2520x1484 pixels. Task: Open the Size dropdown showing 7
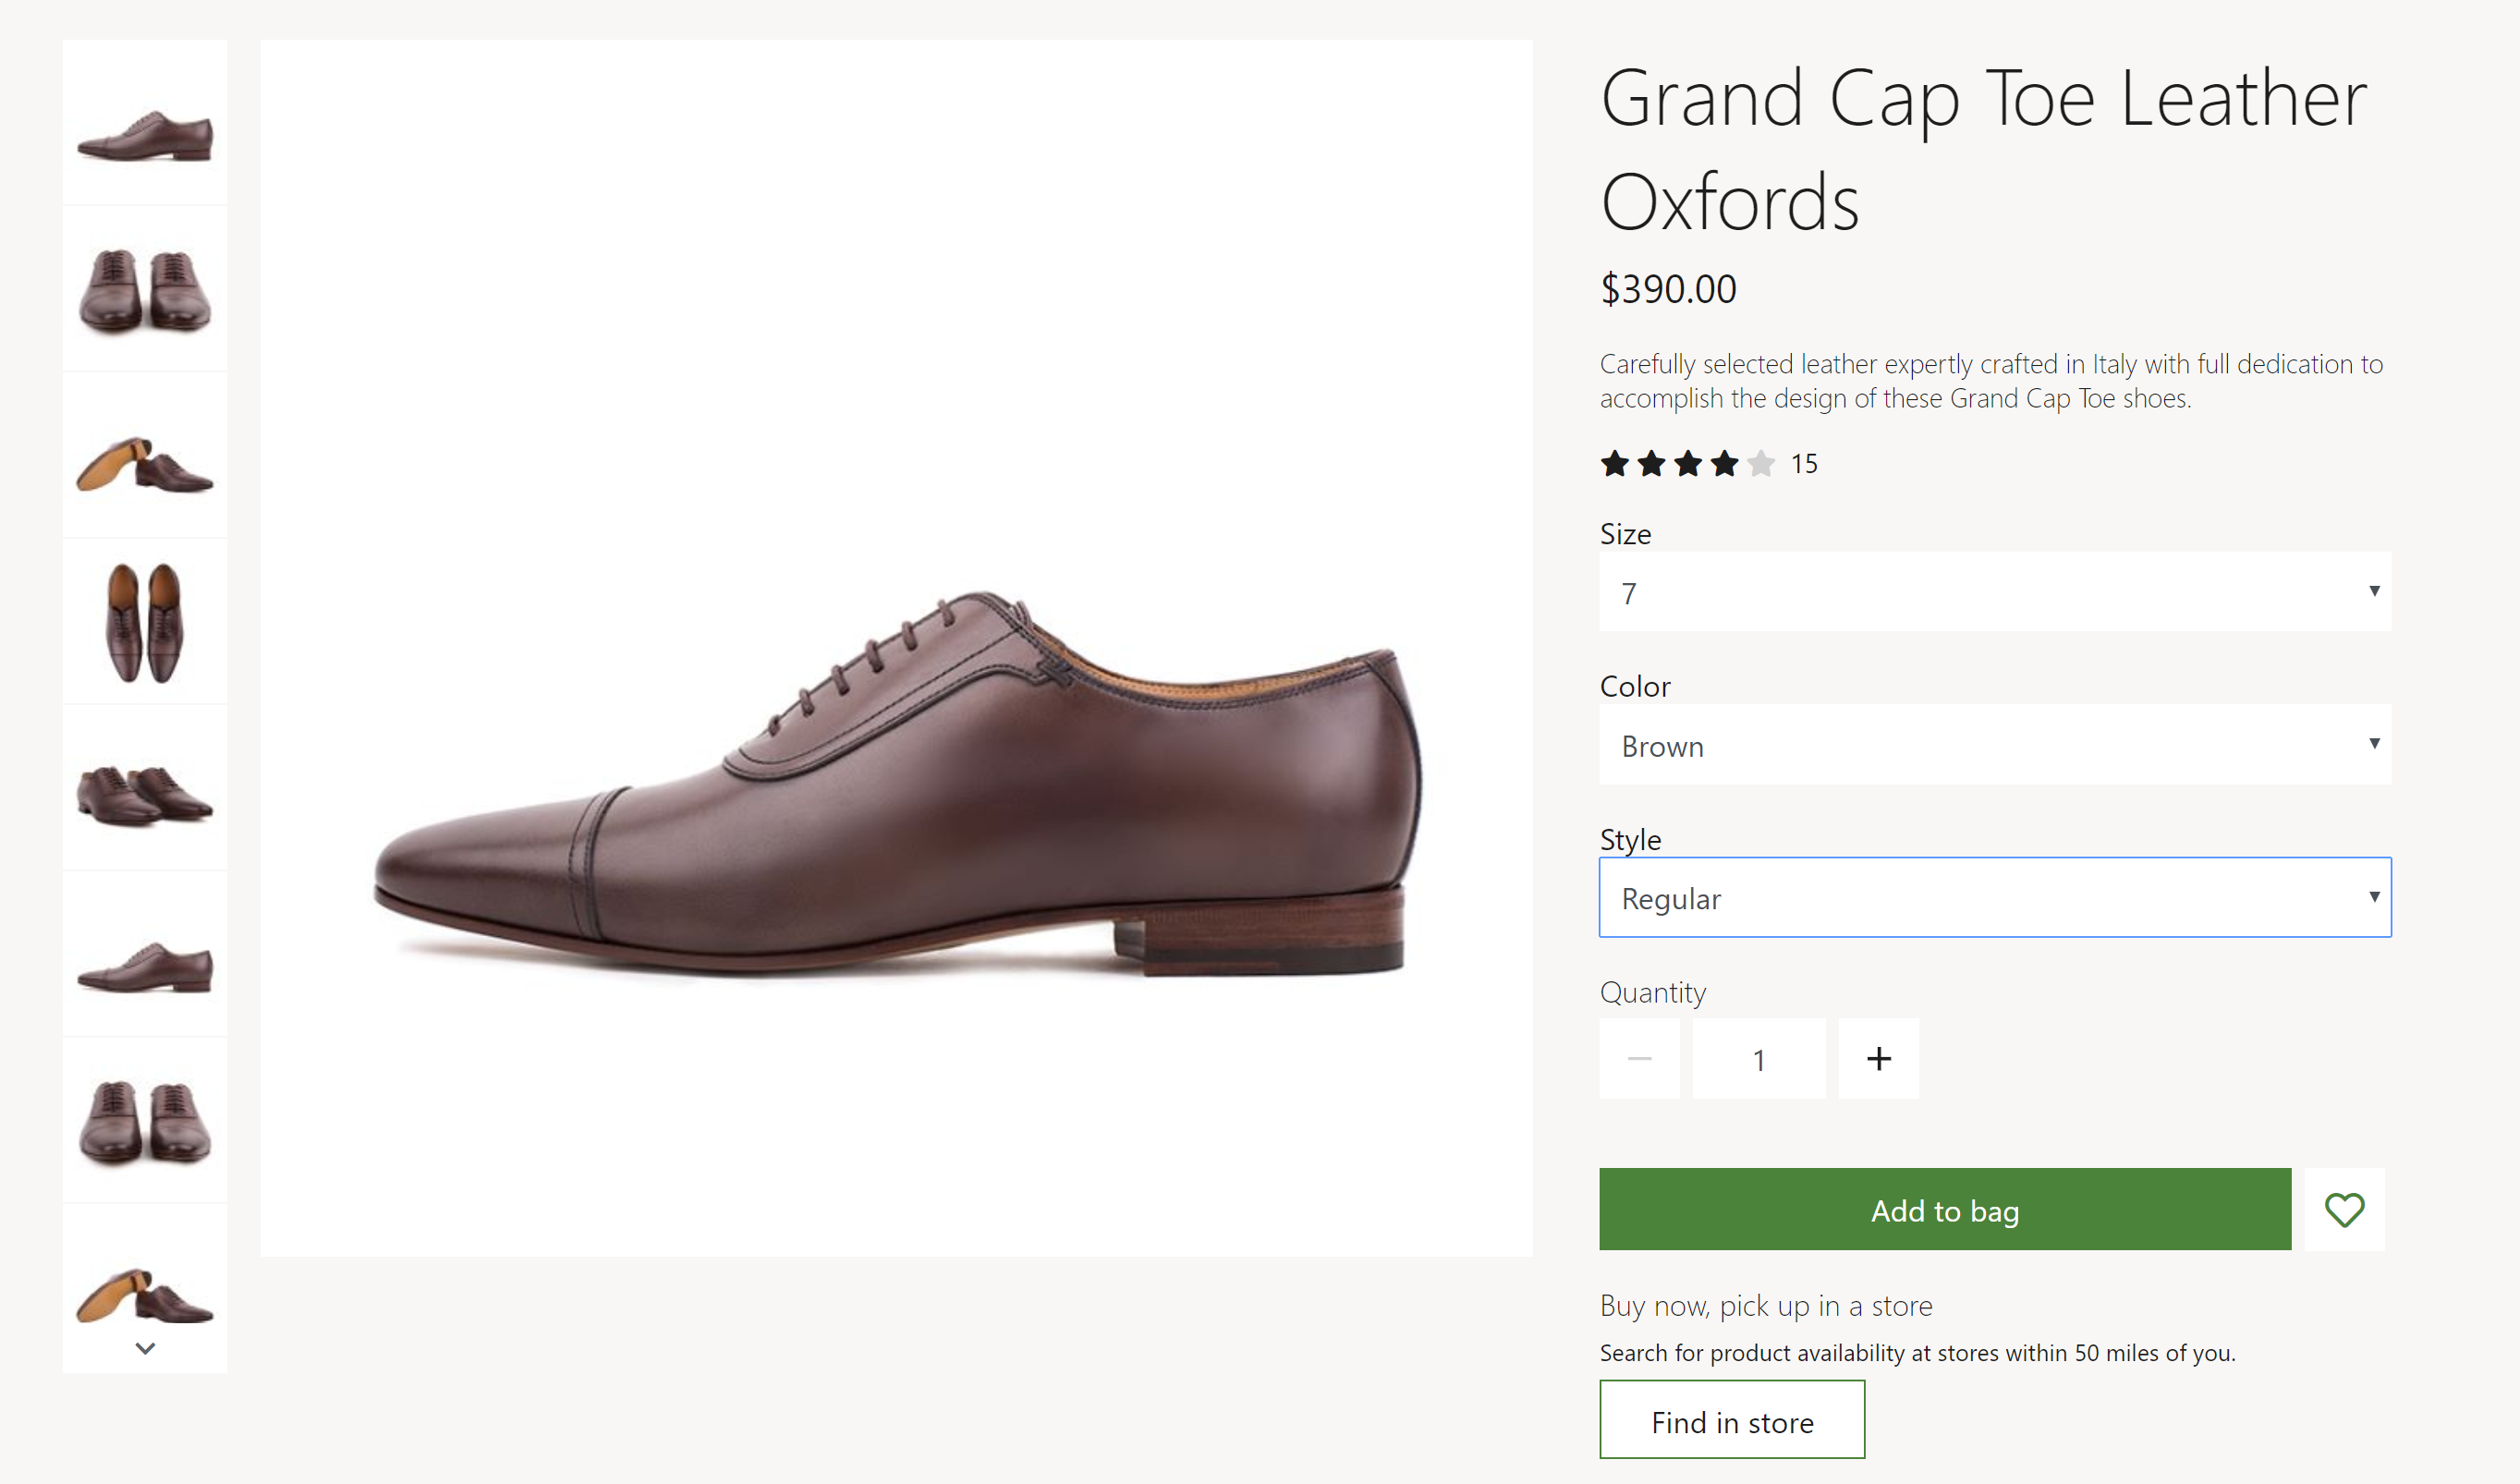pyautogui.click(x=1995, y=592)
